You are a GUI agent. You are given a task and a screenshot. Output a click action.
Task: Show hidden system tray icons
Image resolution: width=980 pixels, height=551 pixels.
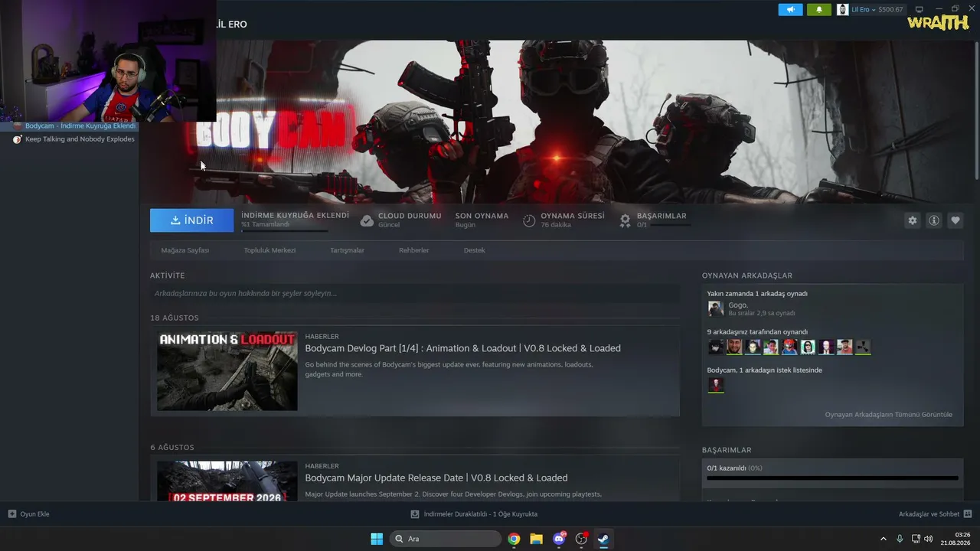pyautogui.click(x=884, y=539)
